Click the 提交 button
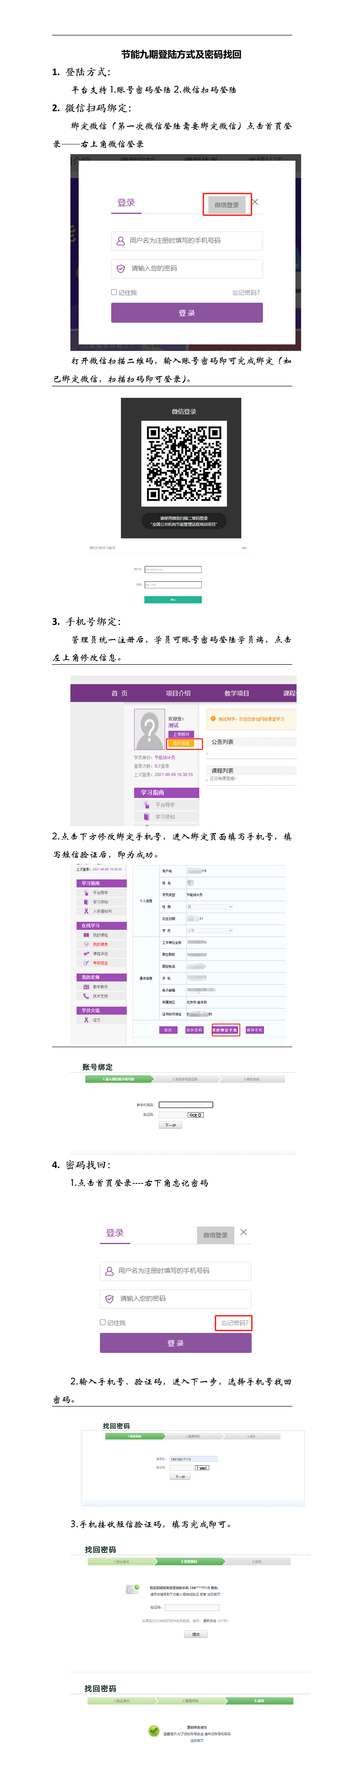This screenshot has width=344, height=1777. pyautogui.click(x=195, y=1634)
